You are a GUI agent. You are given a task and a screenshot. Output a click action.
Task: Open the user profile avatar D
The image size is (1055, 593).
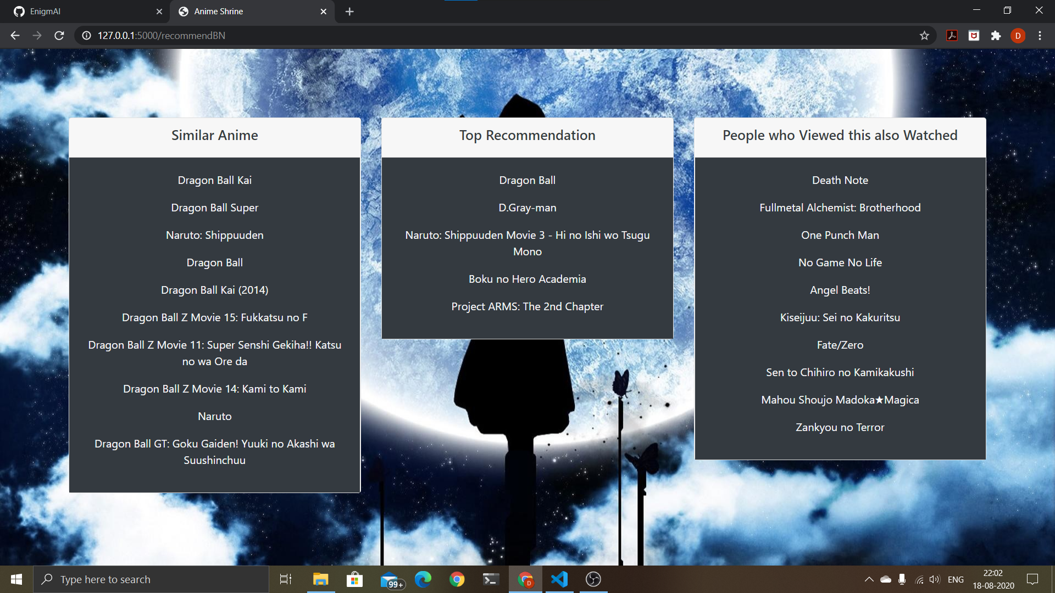tap(1018, 36)
